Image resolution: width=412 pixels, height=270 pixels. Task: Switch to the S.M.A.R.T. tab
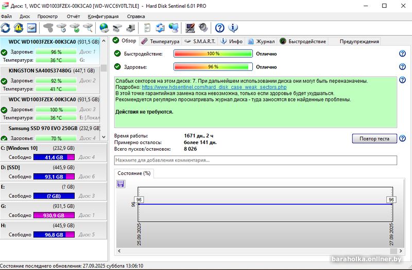point(201,41)
